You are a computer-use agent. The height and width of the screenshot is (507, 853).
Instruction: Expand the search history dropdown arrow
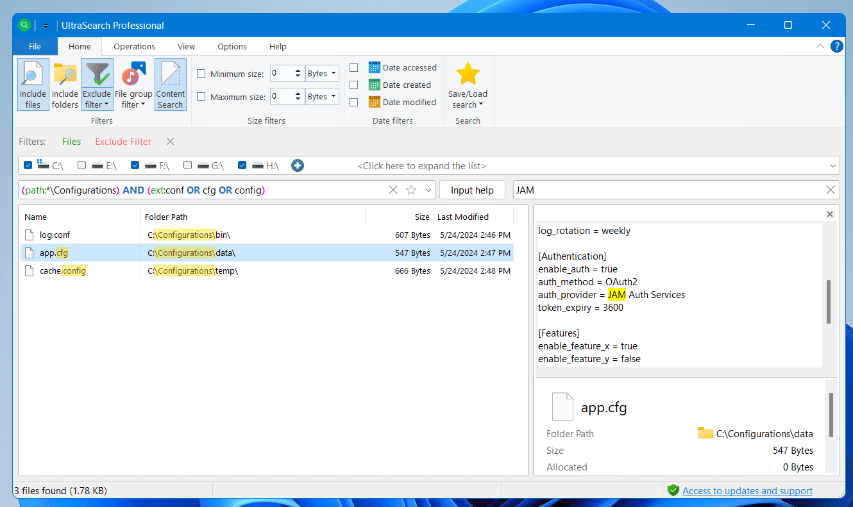click(x=428, y=190)
